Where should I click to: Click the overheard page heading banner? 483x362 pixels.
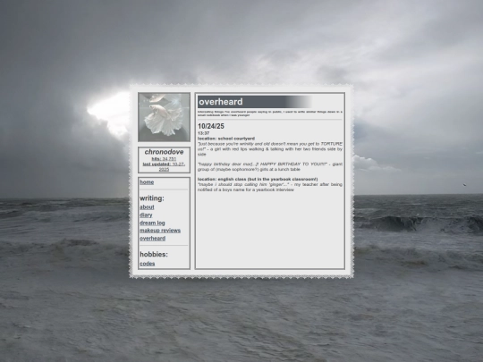pyautogui.click(x=255, y=102)
